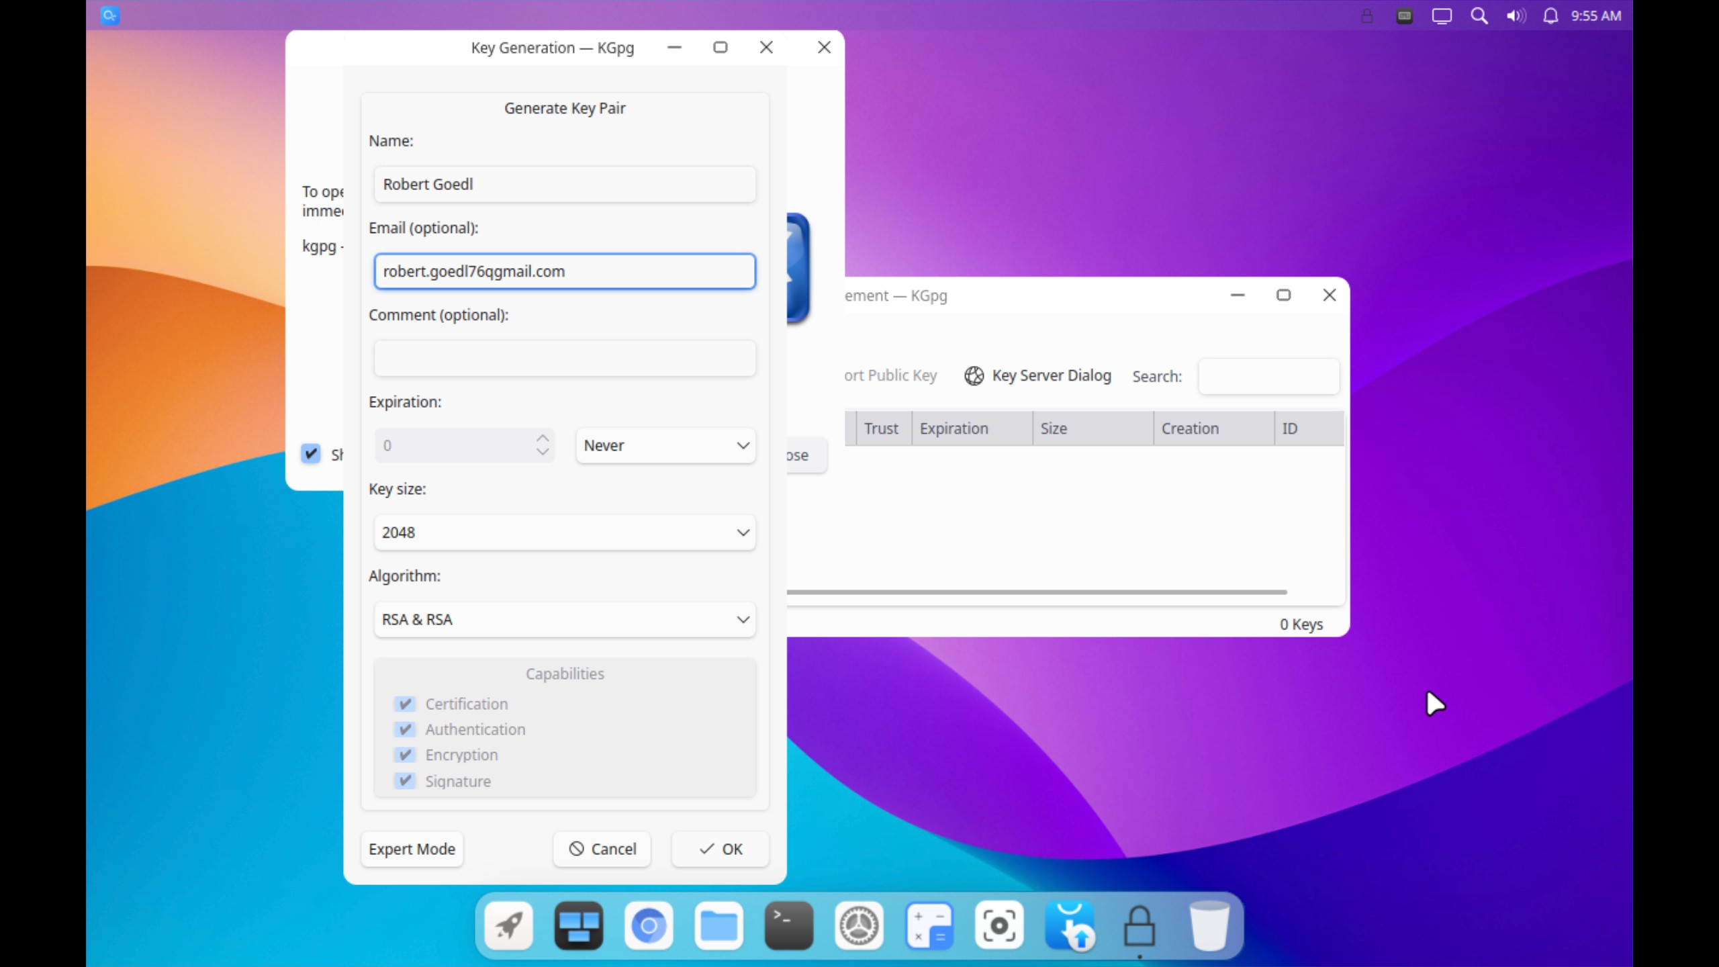
Task: Open the app store bag icon
Action: point(1070,926)
